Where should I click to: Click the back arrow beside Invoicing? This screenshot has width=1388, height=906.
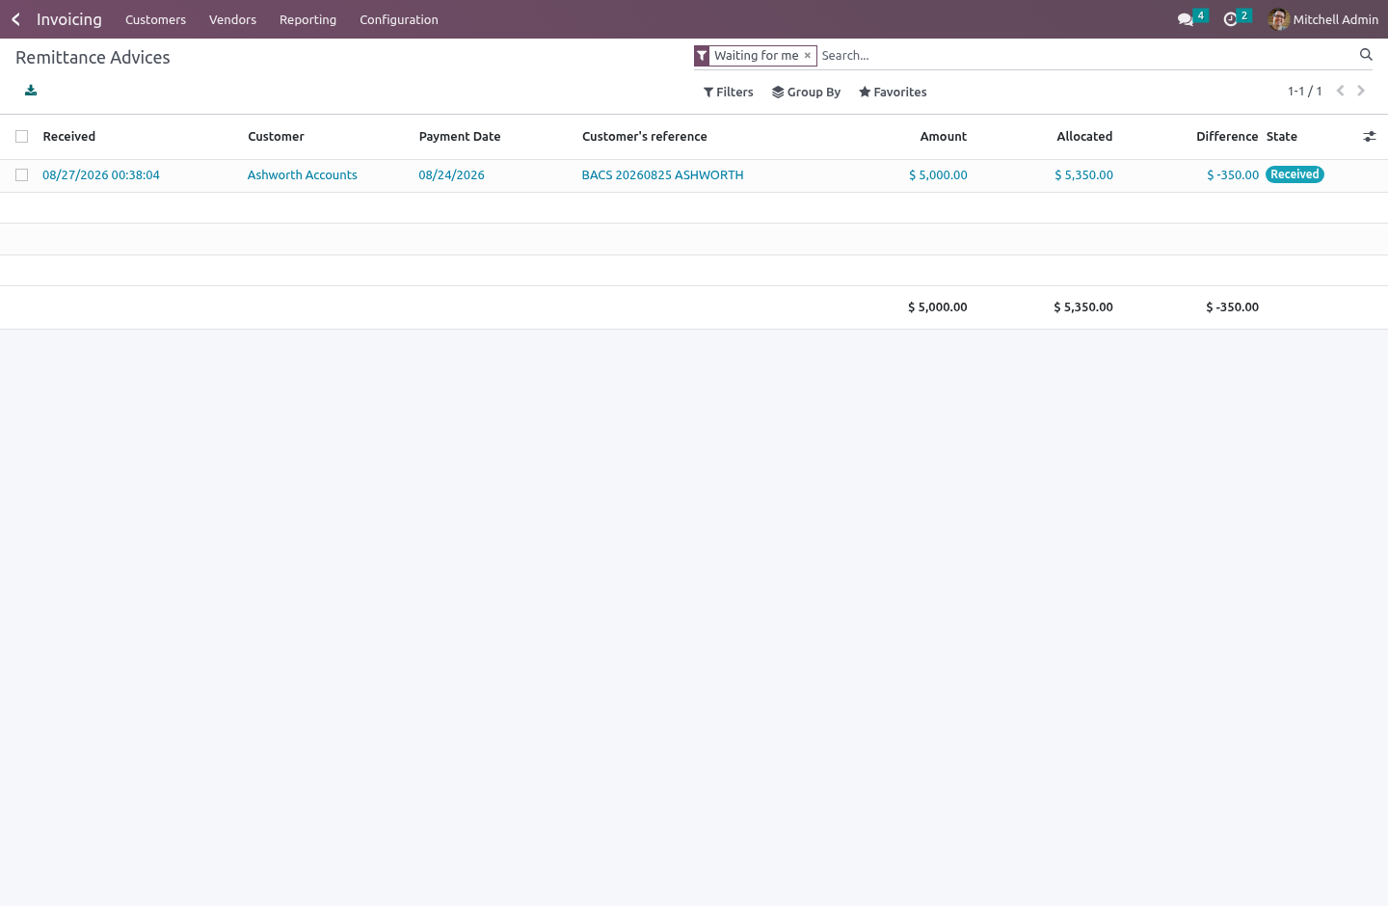point(15,19)
